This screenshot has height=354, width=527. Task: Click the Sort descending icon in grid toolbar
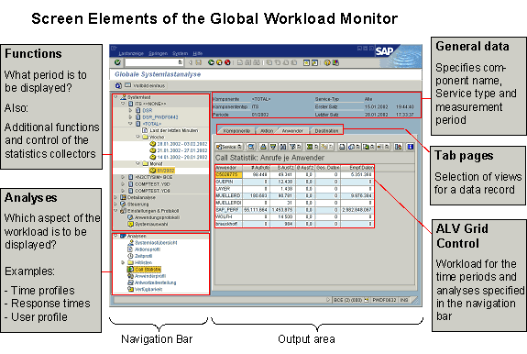tap(273, 147)
